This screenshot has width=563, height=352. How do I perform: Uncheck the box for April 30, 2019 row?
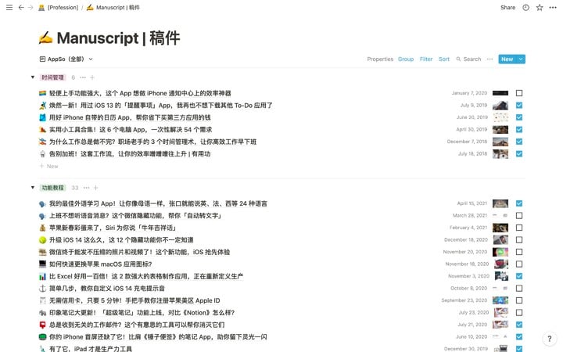[519, 130]
